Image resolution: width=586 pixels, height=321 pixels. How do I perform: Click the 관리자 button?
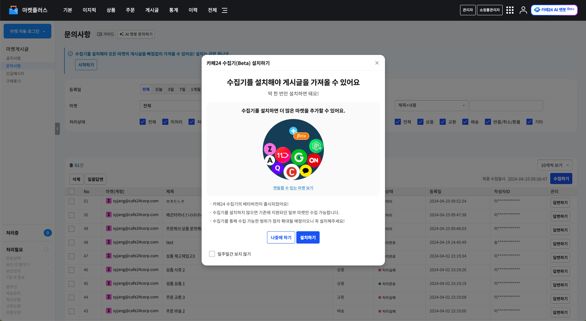click(x=468, y=10)
